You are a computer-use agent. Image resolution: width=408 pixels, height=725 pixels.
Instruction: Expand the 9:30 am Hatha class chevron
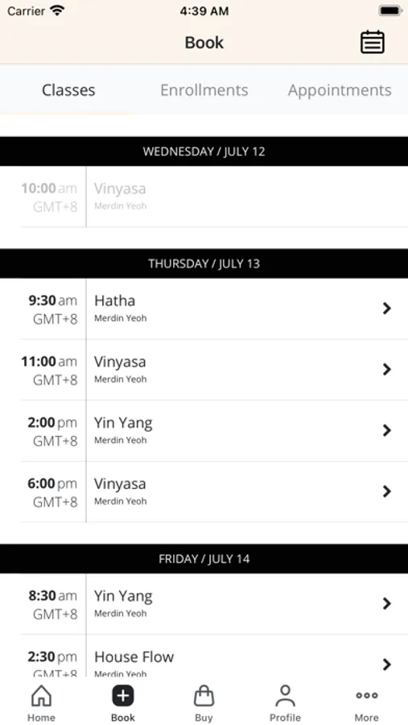pos(387,309)
